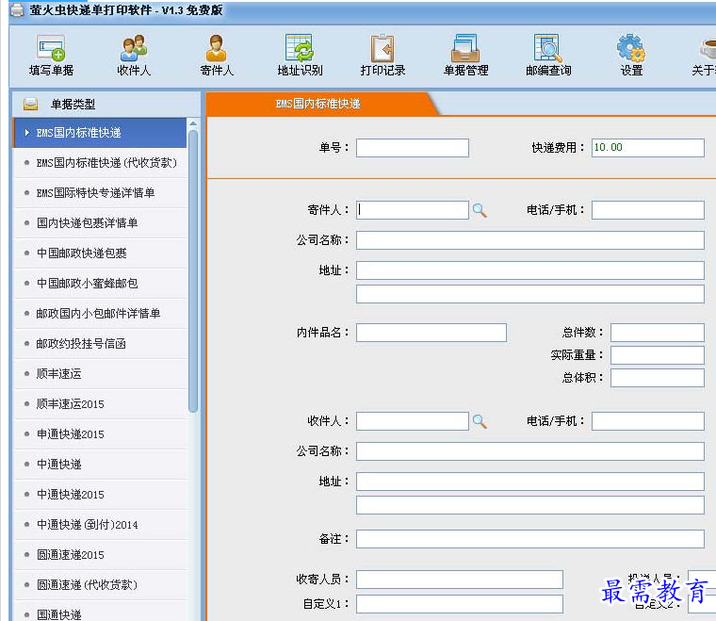Search sender with 寄件人 magnifier icon
Image resolution: width=716 pixels, height=621 pixels.
pos(480,210)
